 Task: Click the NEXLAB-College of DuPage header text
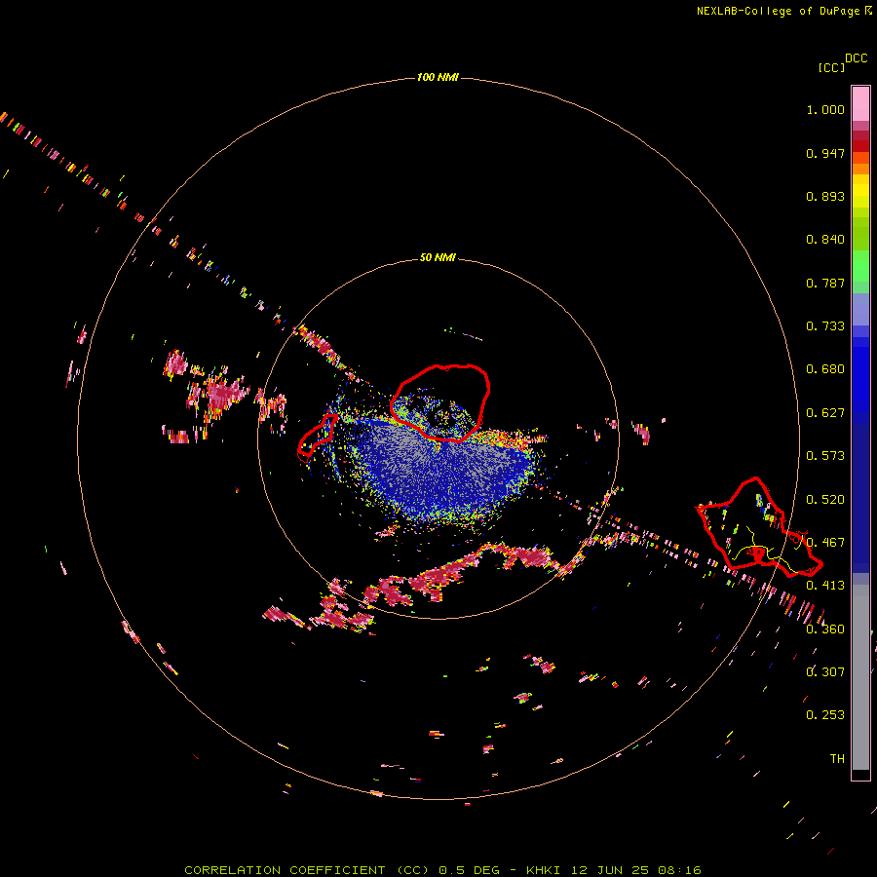point(783,11)
